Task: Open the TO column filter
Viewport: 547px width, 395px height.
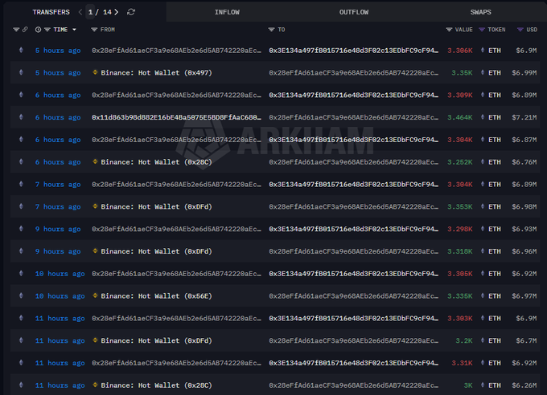Action: coord(271,30)
